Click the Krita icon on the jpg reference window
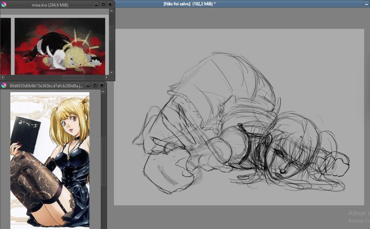Screen dimensions: 370x229 [x=4, y=86]
